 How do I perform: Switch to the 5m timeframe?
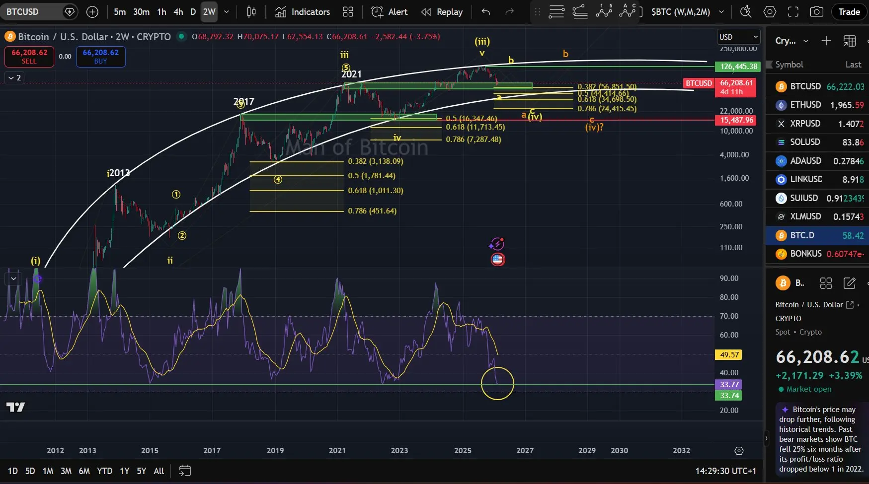click(120, 12)
